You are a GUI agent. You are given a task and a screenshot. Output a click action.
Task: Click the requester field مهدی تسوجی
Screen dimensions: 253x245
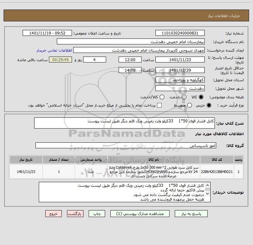139,50
